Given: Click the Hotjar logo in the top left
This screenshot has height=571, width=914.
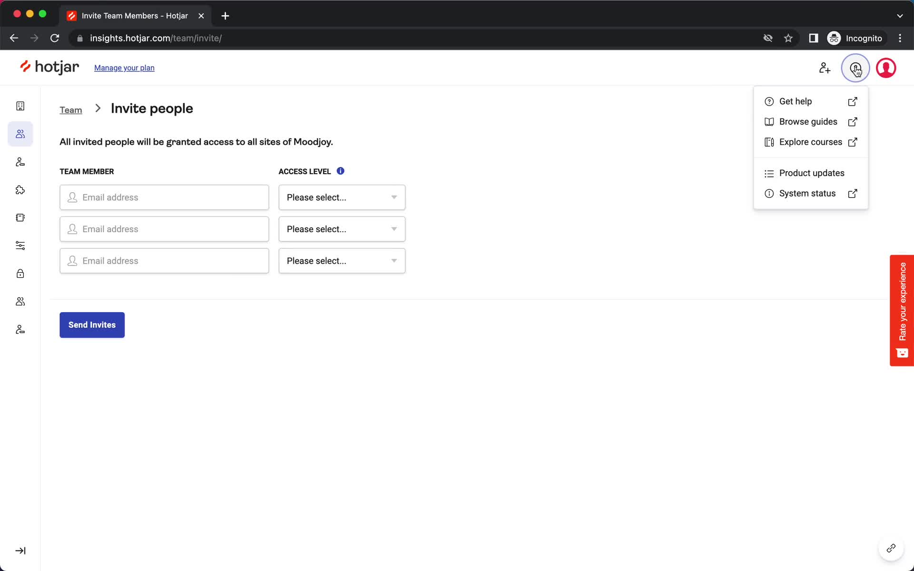Looking at the screenshot, I should click(x=50, y=67).
